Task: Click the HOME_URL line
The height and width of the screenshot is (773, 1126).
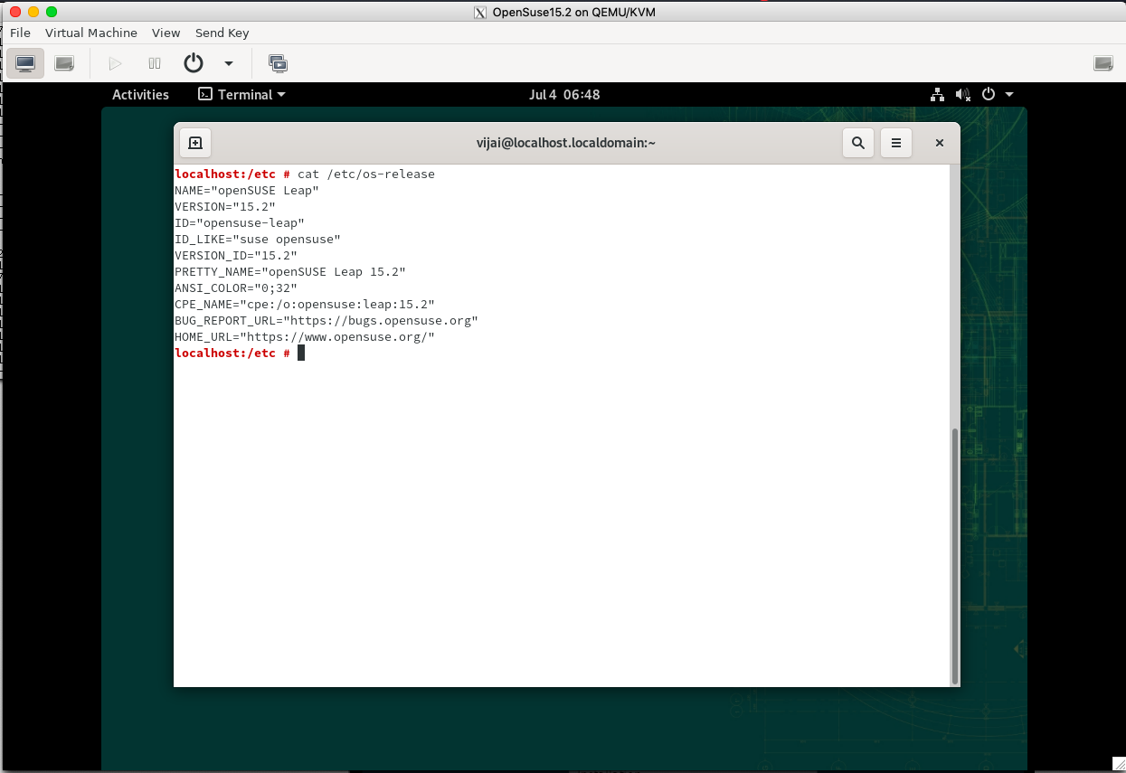Action: click(305, 336)
